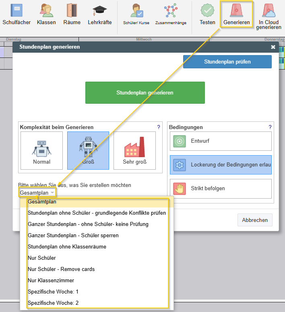This screenshot has width=285, height=312.
Task: Click the green Stundenplan generieren button
Action: (x=145, y=93)
